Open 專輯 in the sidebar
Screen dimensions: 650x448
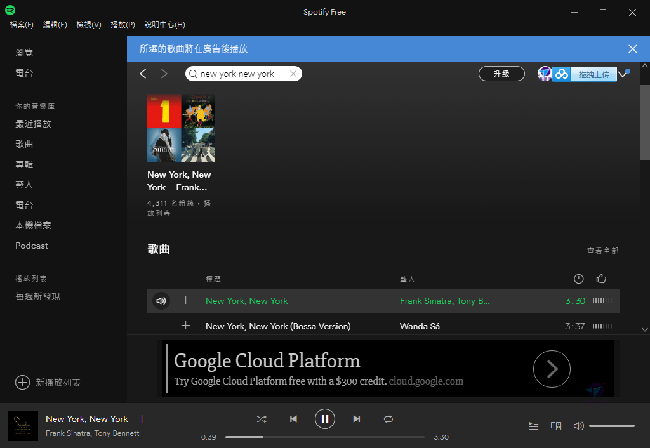tap(24, 164)
